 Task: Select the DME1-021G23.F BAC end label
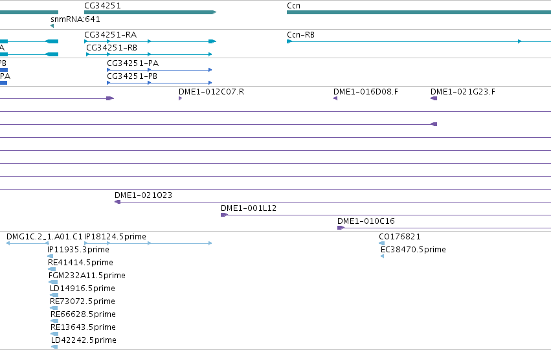462,92
